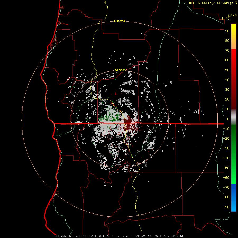Click the positive 40 scale label
This screenshot has width=238, height=238.
227,80
